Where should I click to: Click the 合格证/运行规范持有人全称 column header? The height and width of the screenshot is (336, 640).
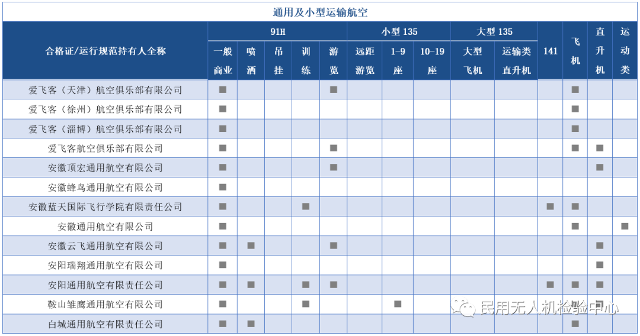105,51
